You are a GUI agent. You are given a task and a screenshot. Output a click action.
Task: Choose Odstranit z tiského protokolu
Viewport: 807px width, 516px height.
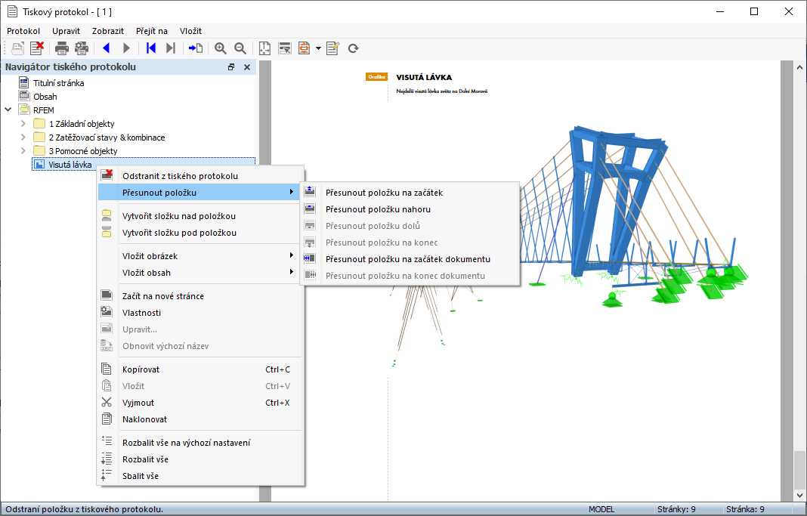point(200,176)
